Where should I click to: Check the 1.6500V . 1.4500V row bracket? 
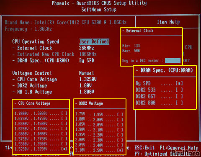[x=64, y=124]
